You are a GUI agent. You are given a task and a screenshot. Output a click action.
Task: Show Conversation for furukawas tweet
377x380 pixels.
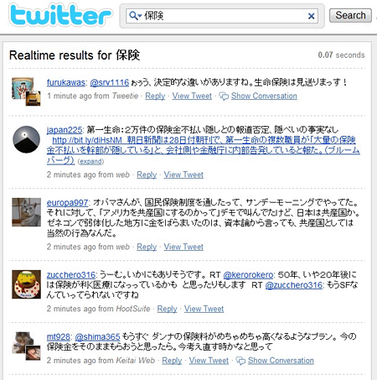(264, 96)
